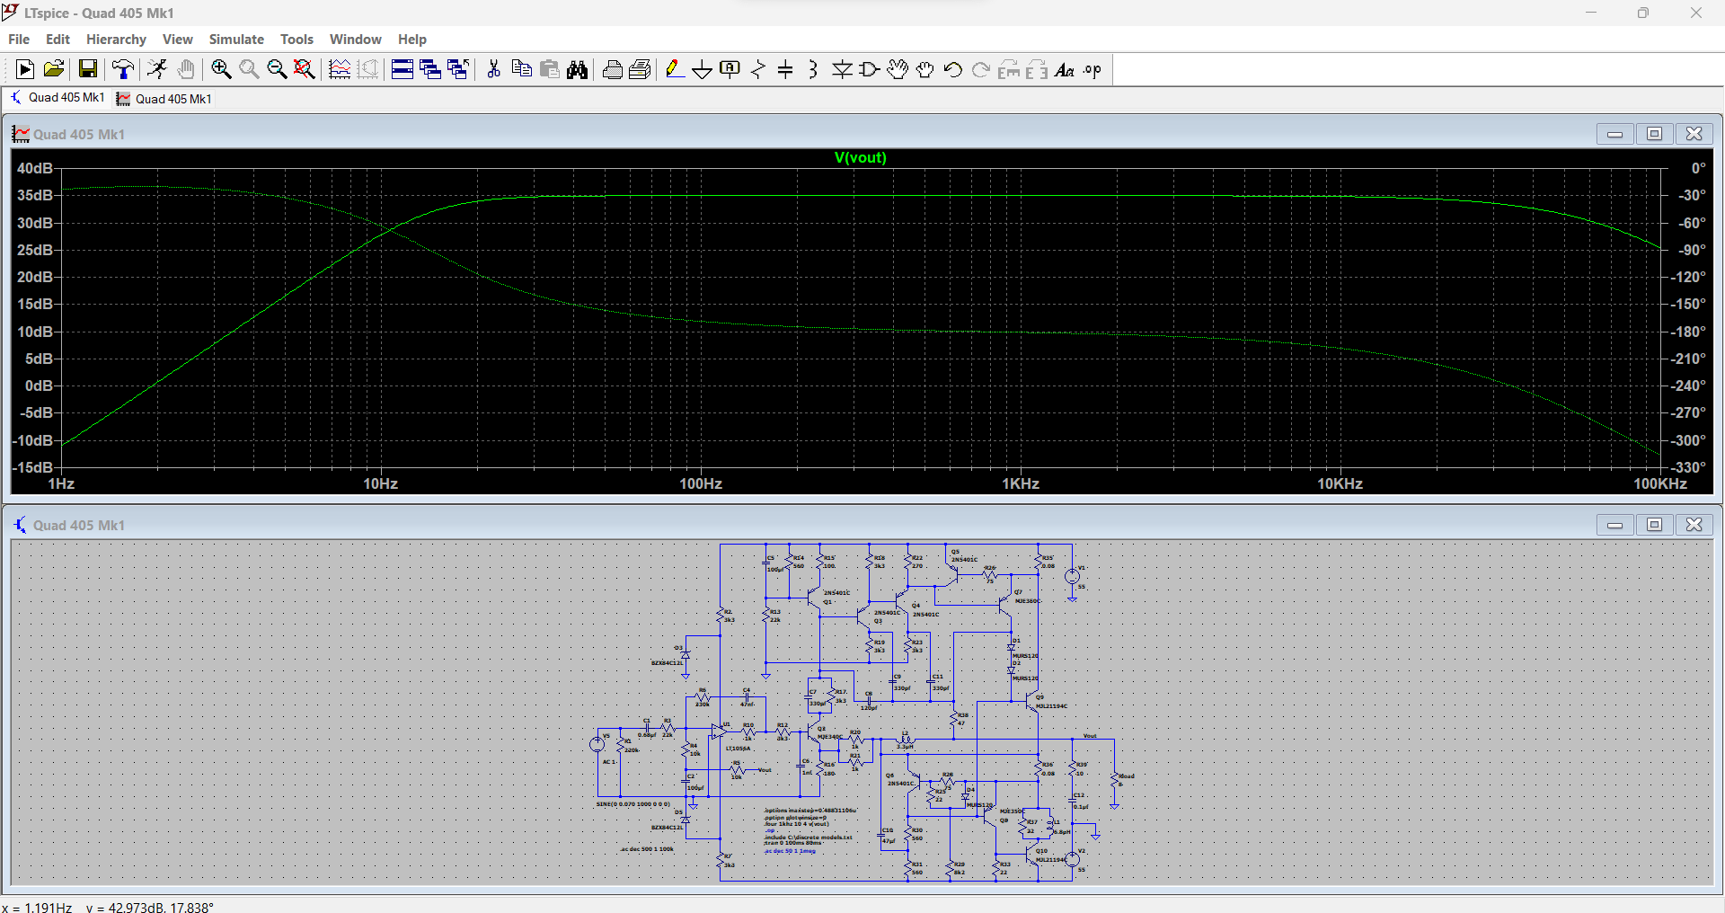Place a Ground symbol

coord(703,69)
